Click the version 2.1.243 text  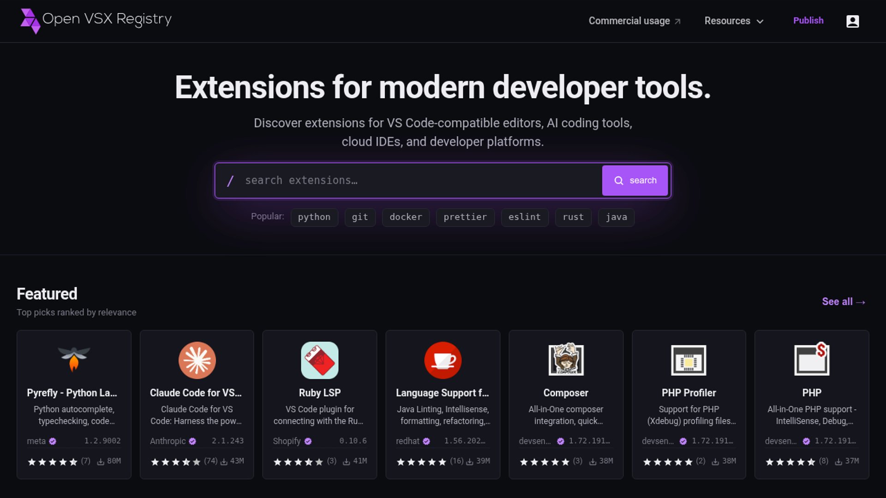(x=227, y=441)
